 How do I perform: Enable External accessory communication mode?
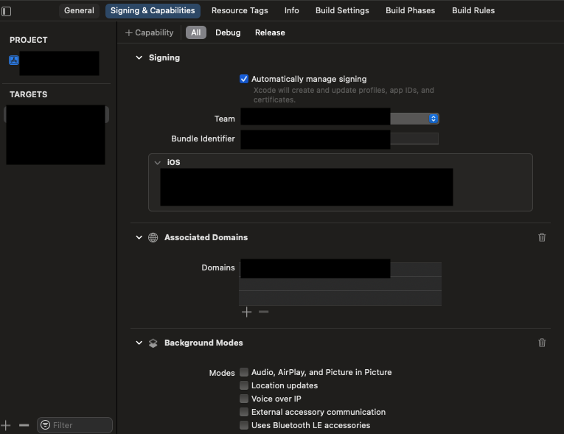tap(244, 412)
